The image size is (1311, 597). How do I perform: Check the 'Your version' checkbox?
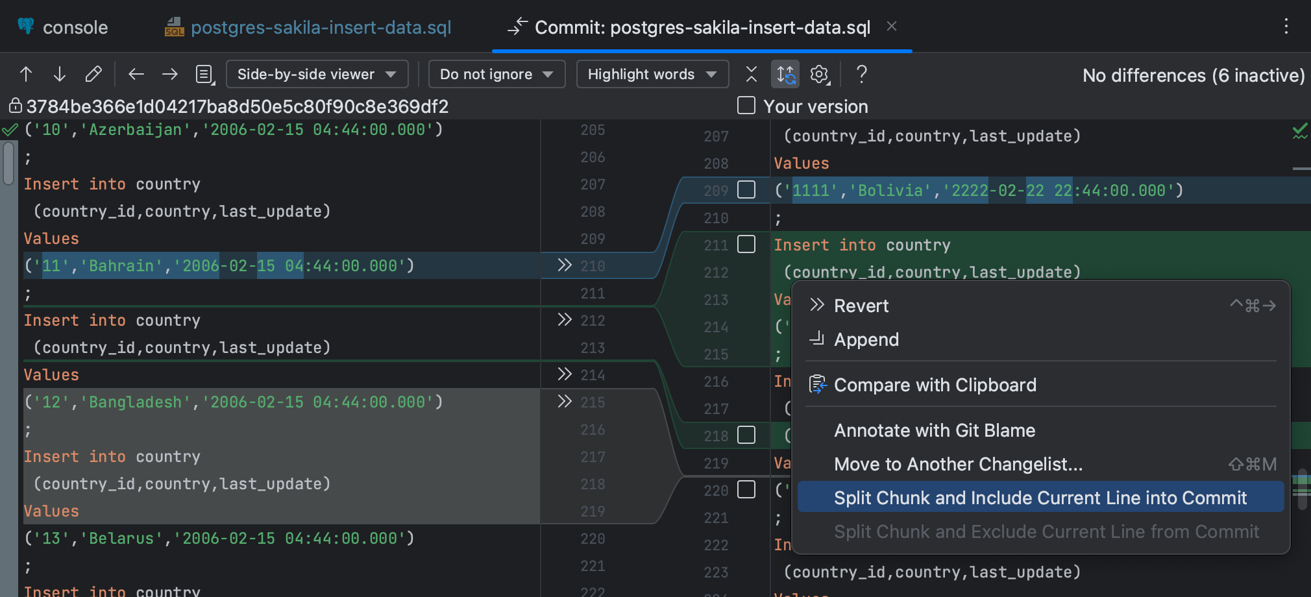(746, 106)
